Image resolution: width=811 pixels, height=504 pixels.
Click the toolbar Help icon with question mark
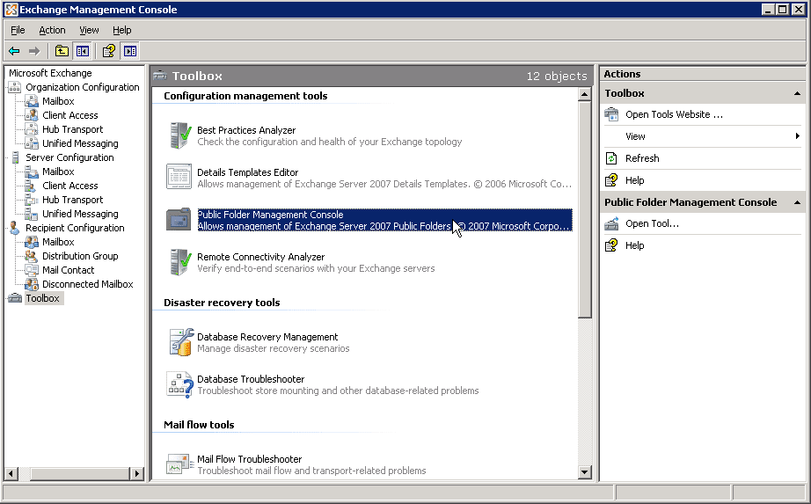pyautogui.click(x=109, y=51)
